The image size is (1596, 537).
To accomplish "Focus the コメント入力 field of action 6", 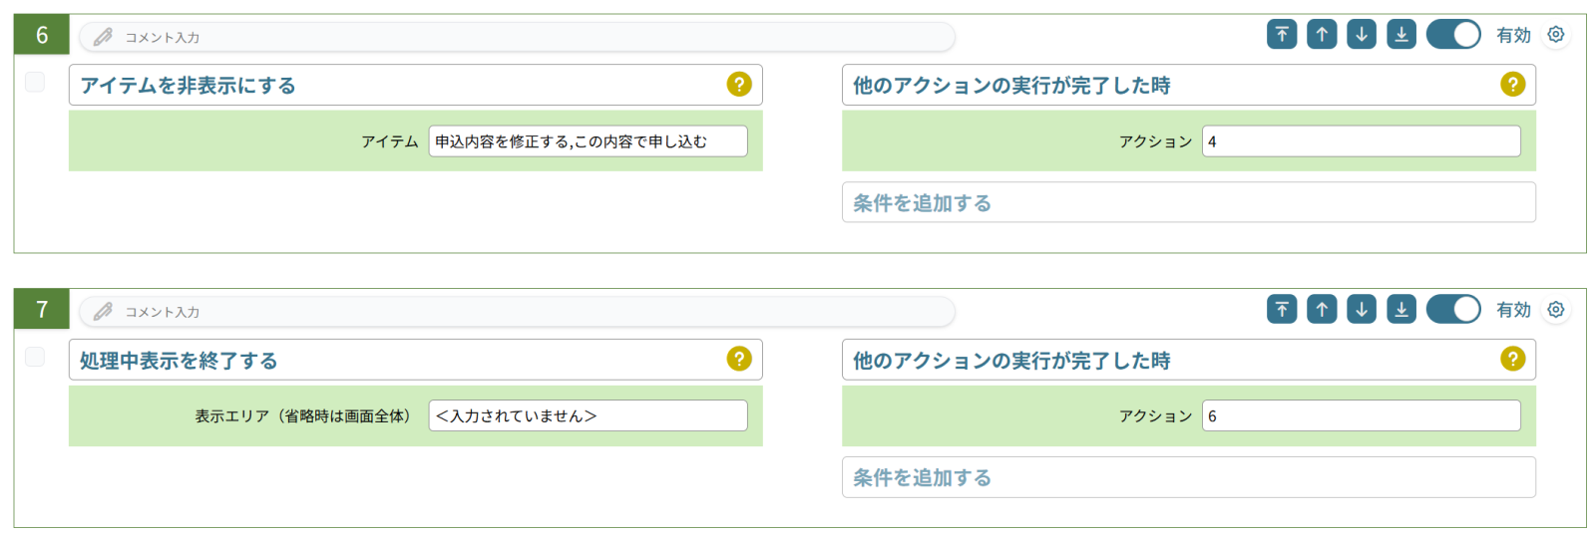I will tap(517, 37).
